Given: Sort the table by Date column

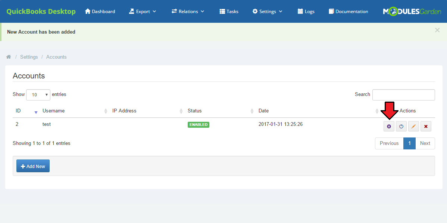Looking at the screenshot, I should pos(318,111).
